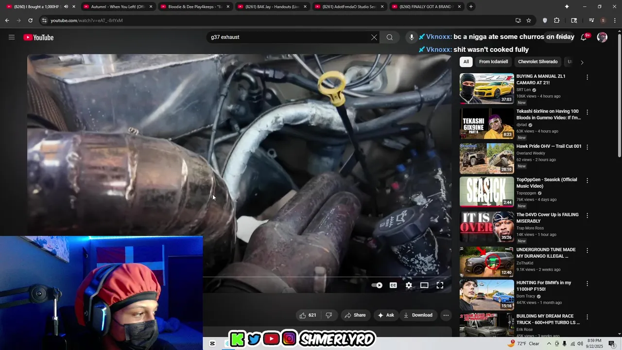Open options for BUYING A MANUAL ZL1 video

587,77
